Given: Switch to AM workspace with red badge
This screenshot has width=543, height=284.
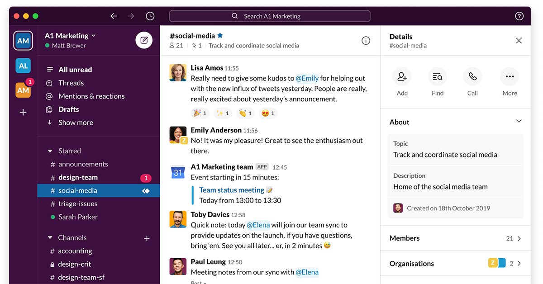Looking at the screenshot, I should point(24,90).
